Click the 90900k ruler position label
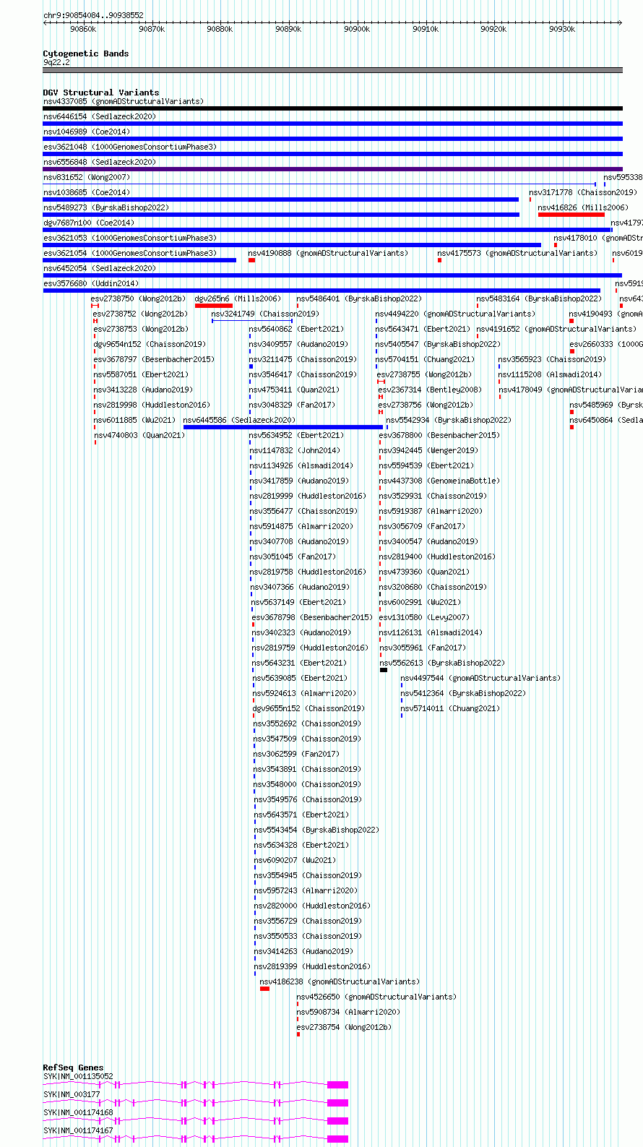 (x=357, y=29)
